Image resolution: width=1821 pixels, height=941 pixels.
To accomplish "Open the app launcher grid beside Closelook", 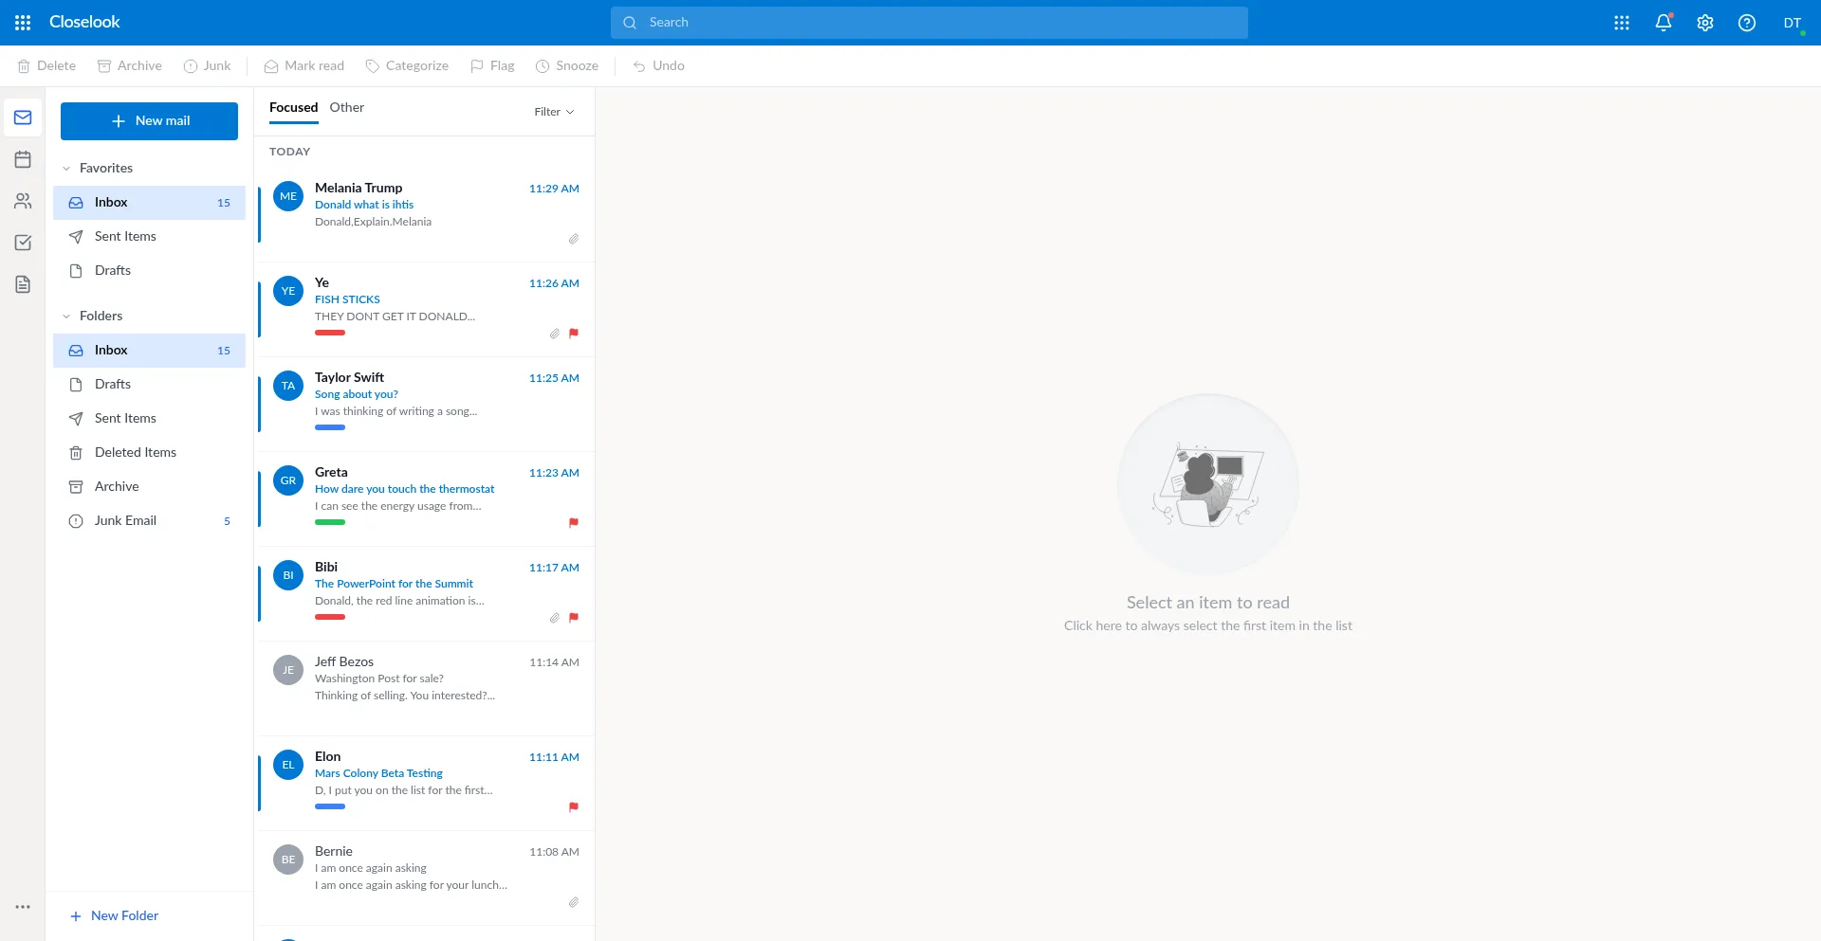I will (x=23, y=23).
